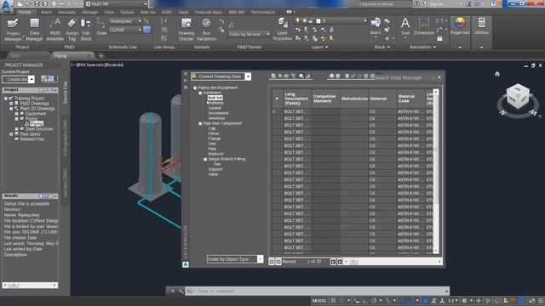The image size is (545, 306).
Task: Select Elbow under Pipe Run Component
Action: click(214, 133)
